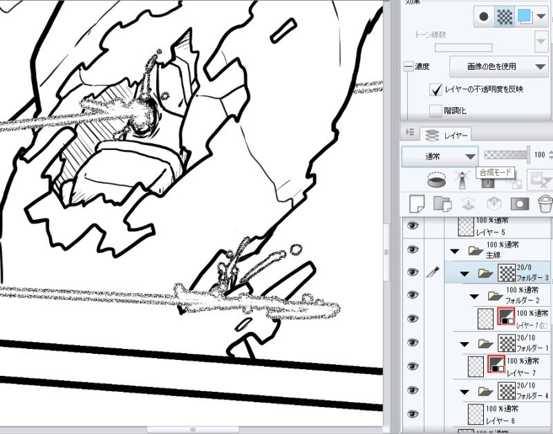Hide フォルダー 3 with its eye icon
553x434 pixels.
412,272
